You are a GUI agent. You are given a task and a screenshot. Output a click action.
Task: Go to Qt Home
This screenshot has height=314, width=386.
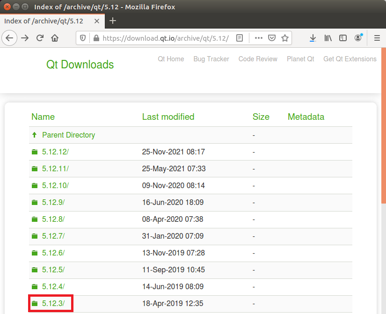171,59
